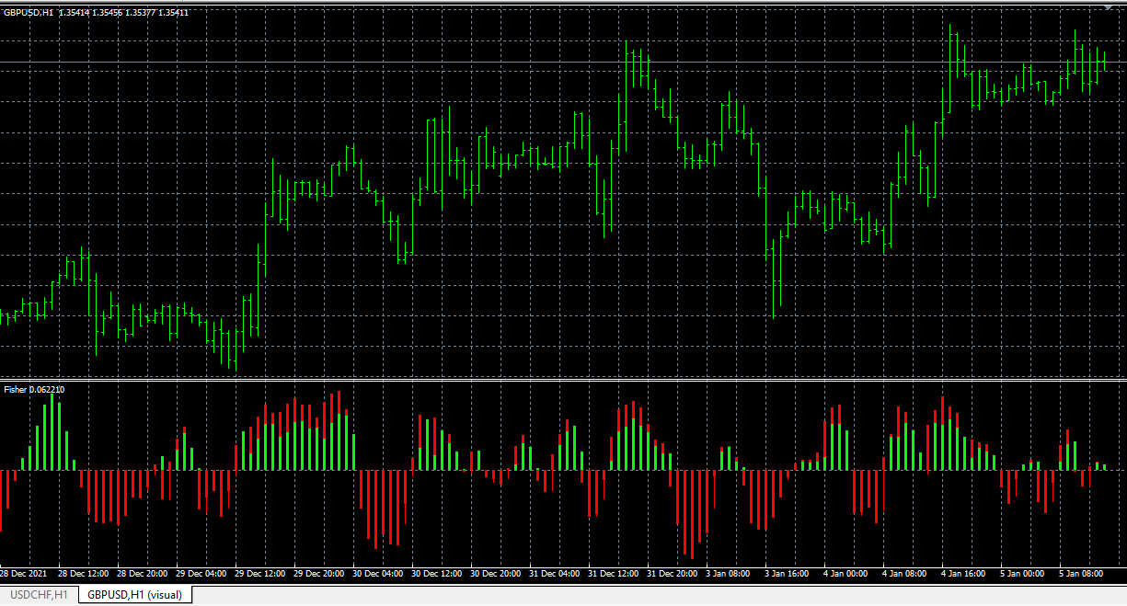The width and height of the screenshot is (1127, 606).
Task: Click the 3 Jan 16:00 time label
Action: tap(787, 574)
